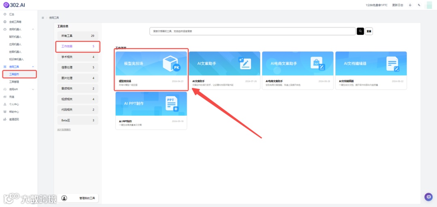Click the 帮助中心 sidebar icon

tap(5, 112)
